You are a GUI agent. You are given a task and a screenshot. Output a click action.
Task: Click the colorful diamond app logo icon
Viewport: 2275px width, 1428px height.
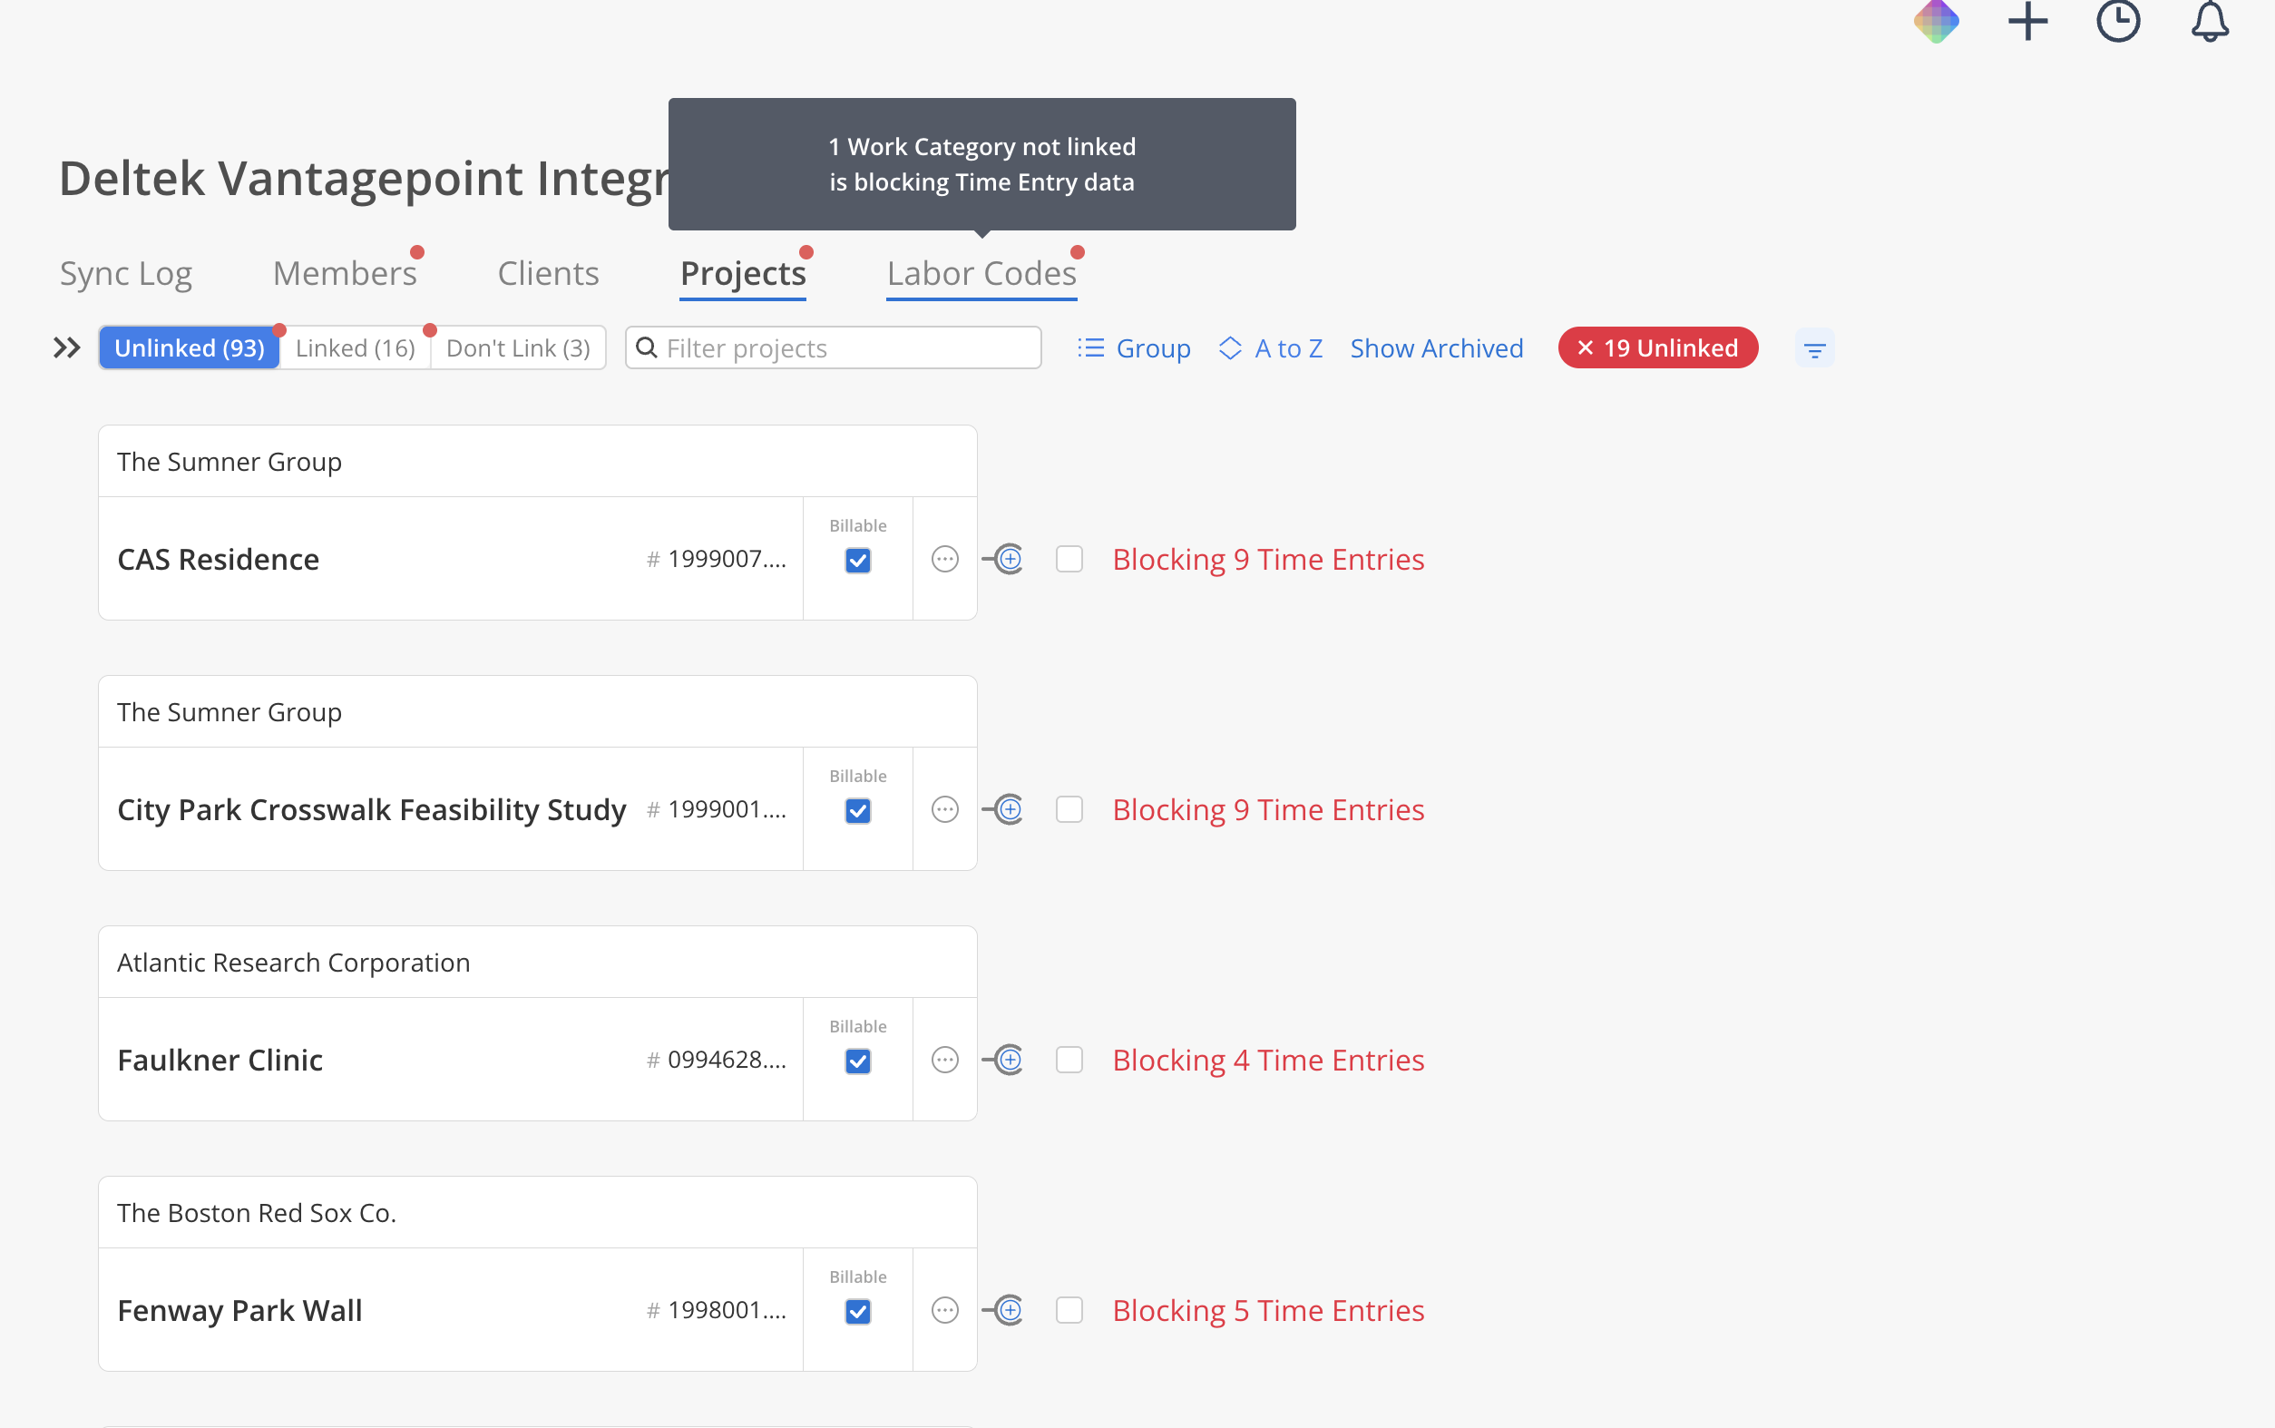click(1936, 21)
